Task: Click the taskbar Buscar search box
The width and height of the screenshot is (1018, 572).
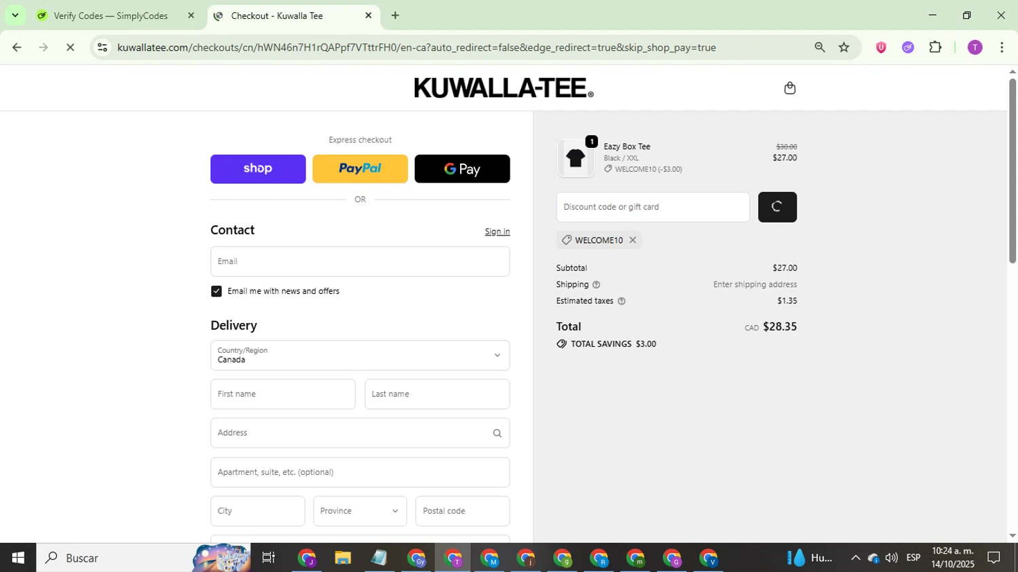Action: pos(143,558)
